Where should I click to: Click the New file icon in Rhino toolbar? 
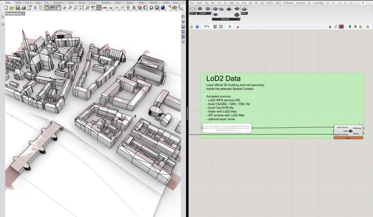tap(6, 8)
